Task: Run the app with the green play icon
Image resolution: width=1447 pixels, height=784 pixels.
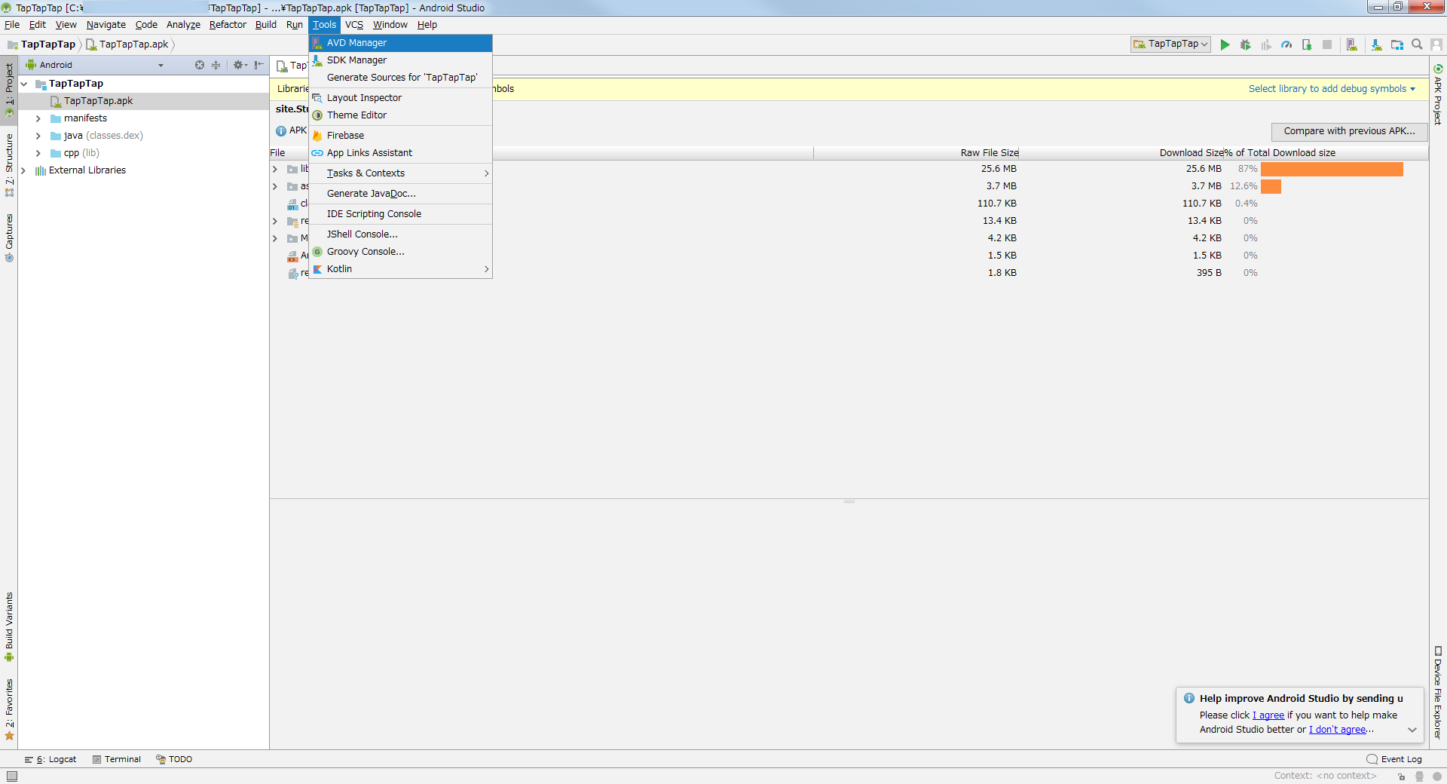Action: [x=1225, y=44]
